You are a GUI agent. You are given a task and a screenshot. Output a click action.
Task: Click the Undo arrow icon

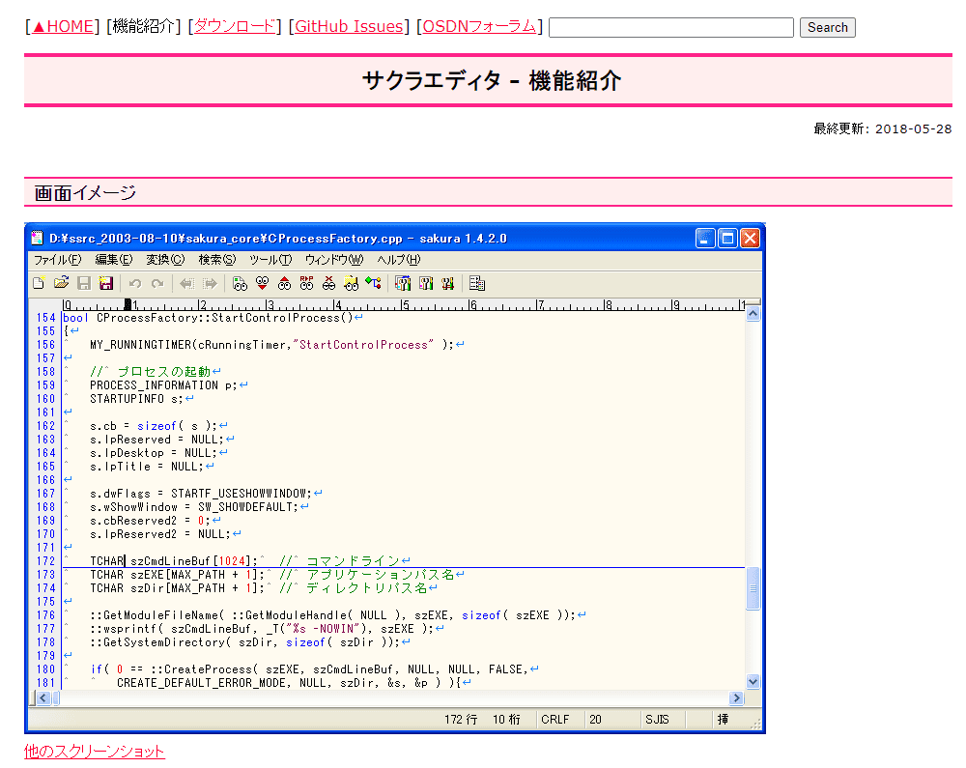tap(135, 283)
